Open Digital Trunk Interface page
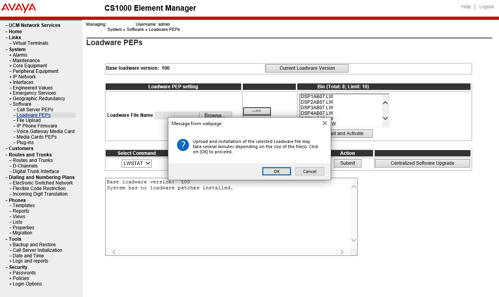The image size is (499, 297). (36, 171)
